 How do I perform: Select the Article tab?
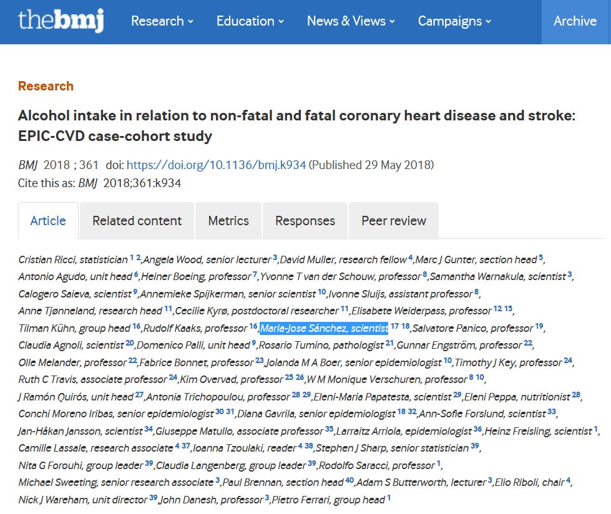coord(48,221)
